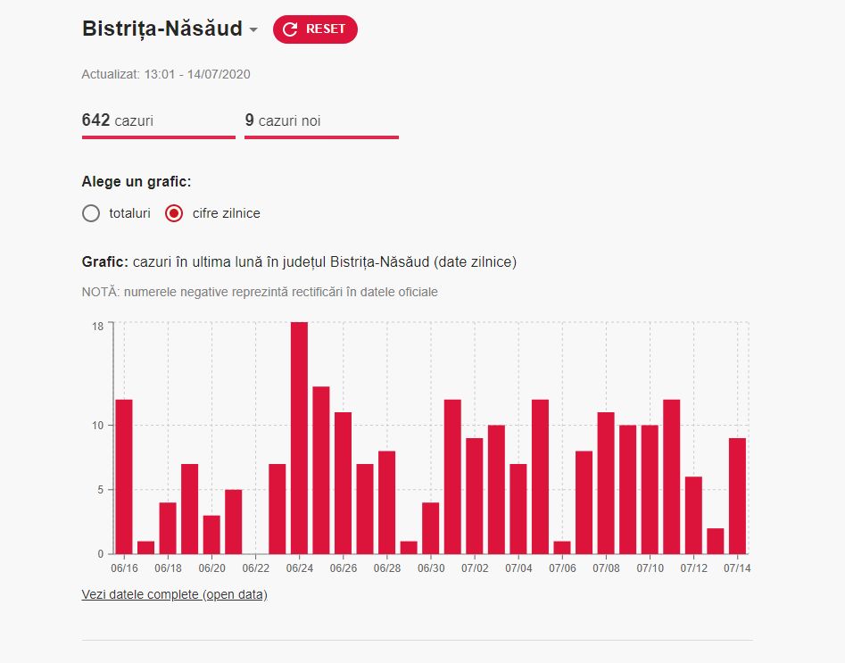Click the 18 label on the y-axis
845x663 pixels.
pos(97,326)
